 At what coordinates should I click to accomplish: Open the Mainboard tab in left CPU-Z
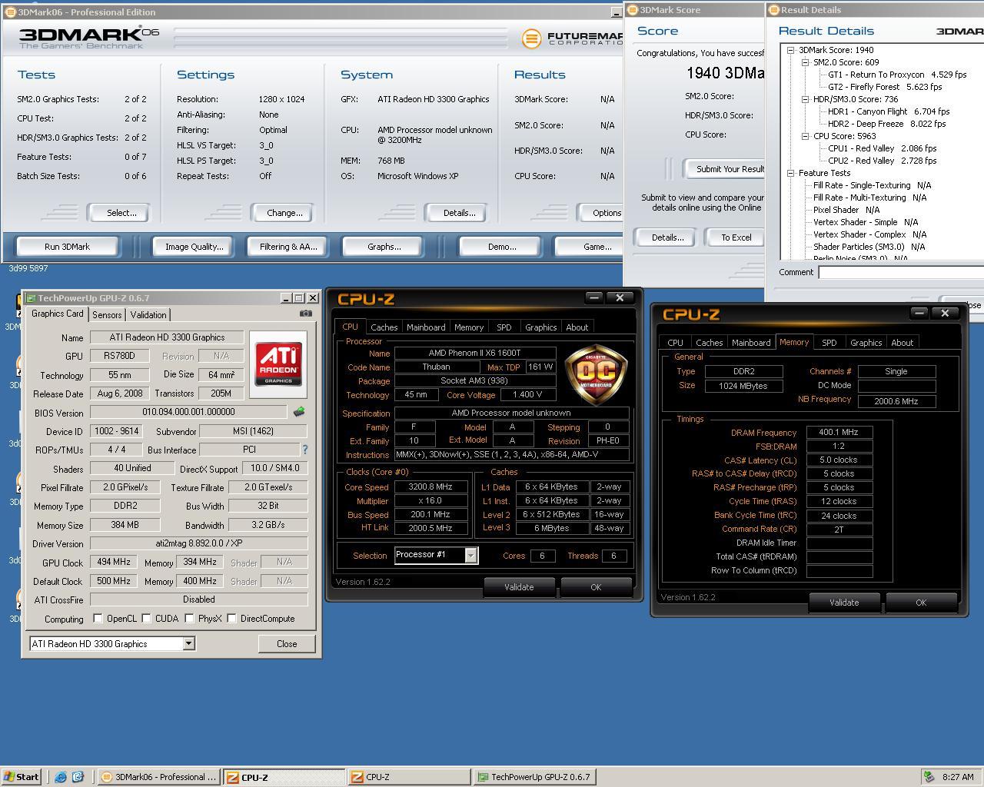[426, 327]
